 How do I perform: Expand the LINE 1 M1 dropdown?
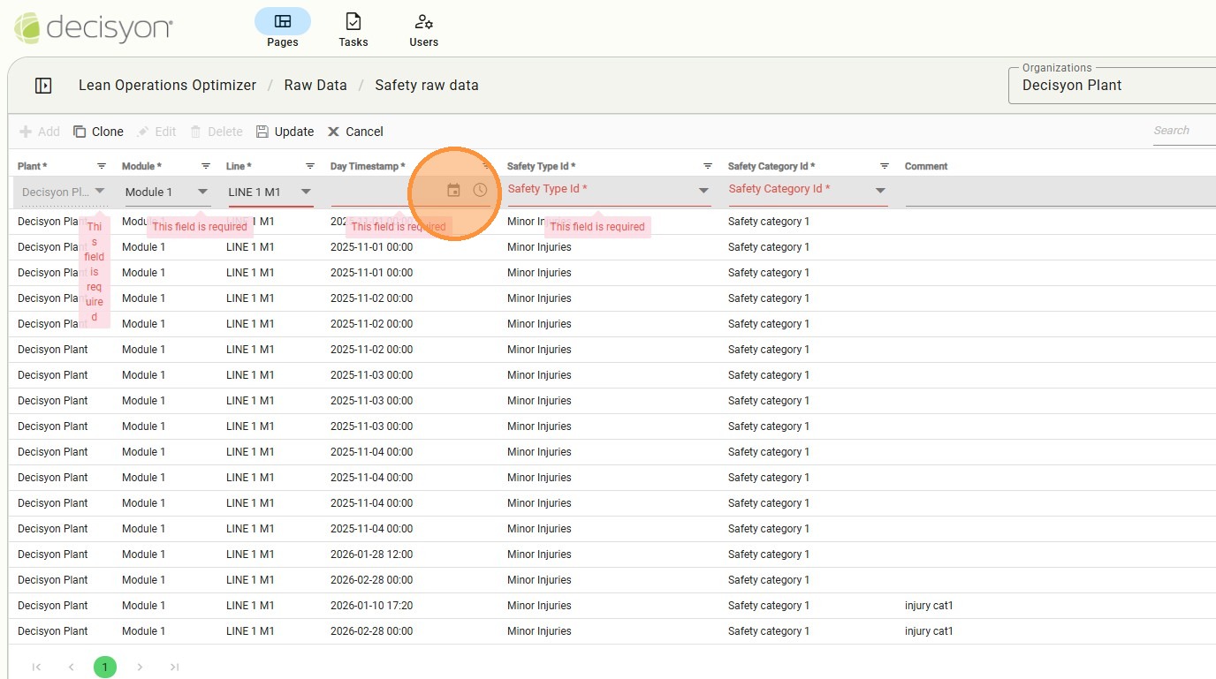point(306,192)
